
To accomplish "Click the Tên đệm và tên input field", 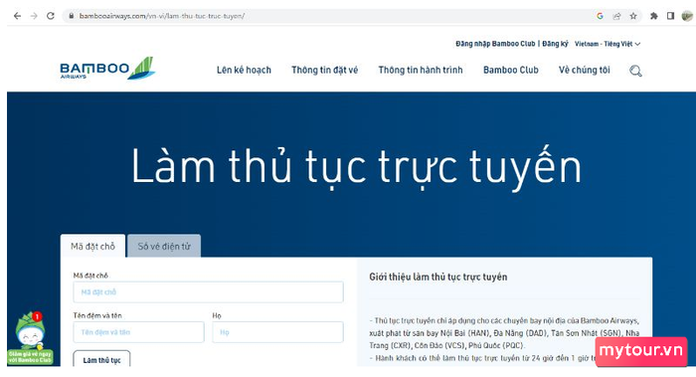I will [x=138, y=332].
